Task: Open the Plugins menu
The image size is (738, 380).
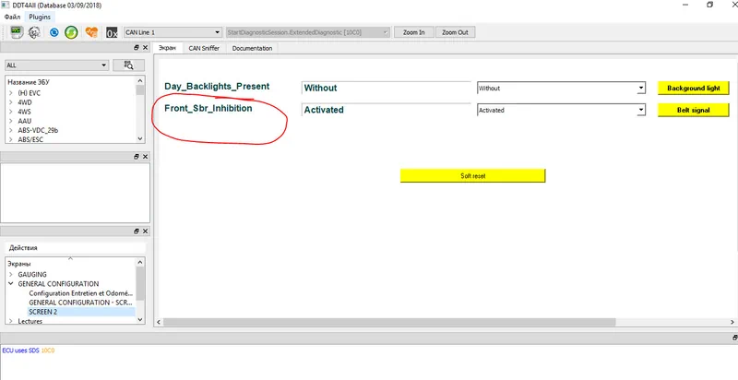Action: point(40,17)
